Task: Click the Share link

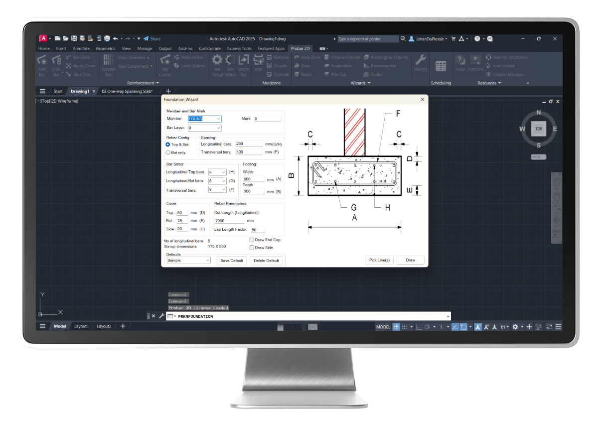Action: [152, 38]
